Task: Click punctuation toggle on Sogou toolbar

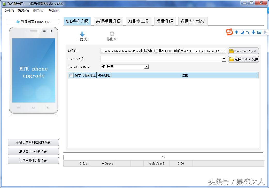Action: (247, 32)
